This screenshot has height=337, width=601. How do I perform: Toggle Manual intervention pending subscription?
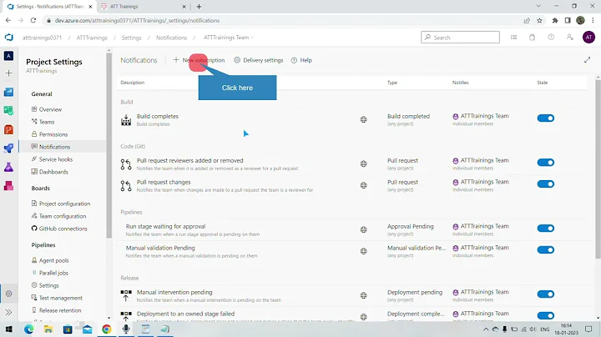click(545, 294)
